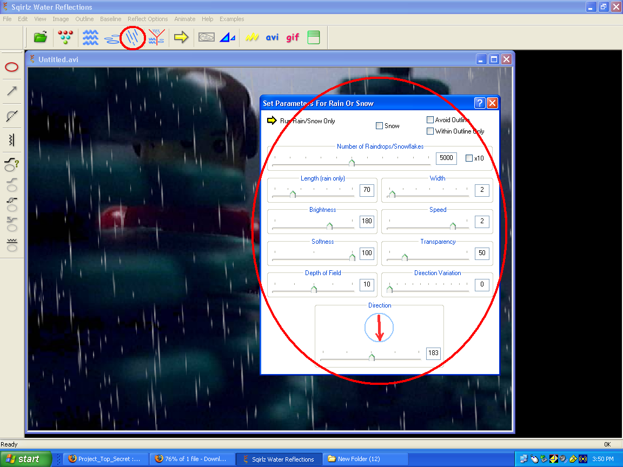Open the File menu
The image size is (623, 467).
click(7, 19)
